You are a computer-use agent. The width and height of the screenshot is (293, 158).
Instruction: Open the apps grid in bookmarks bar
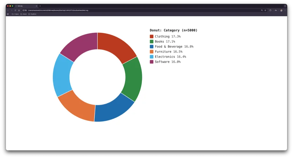pos(8,14)
